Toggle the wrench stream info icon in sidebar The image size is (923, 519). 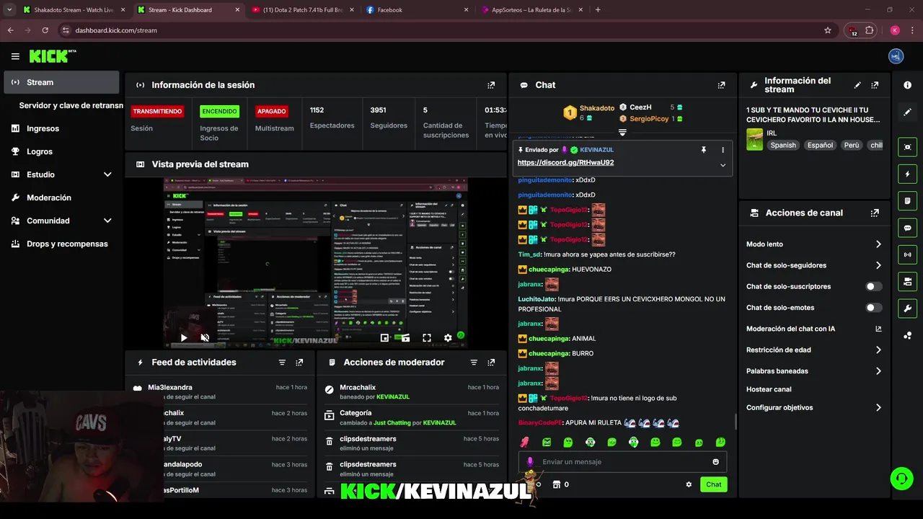pyautogui.click(x=907, y=309)
